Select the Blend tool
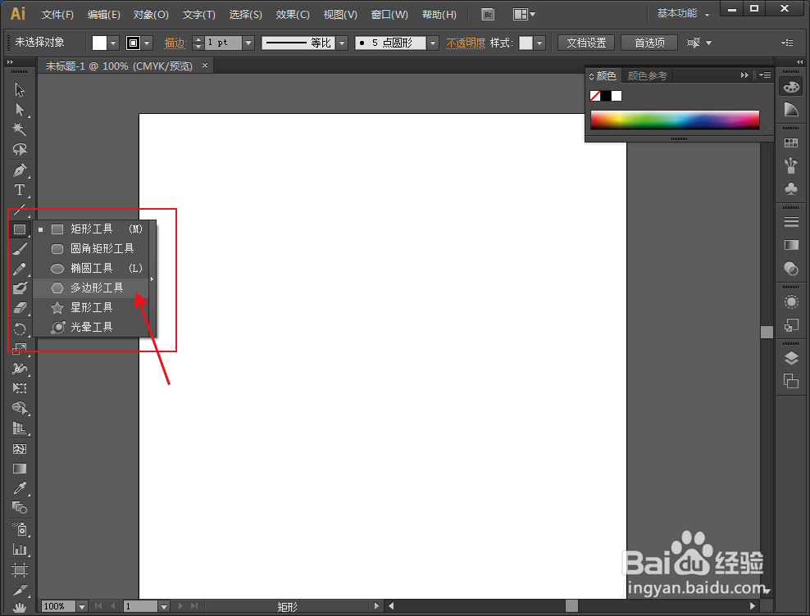This screenshot has height=616, width=810. [20, 508]
